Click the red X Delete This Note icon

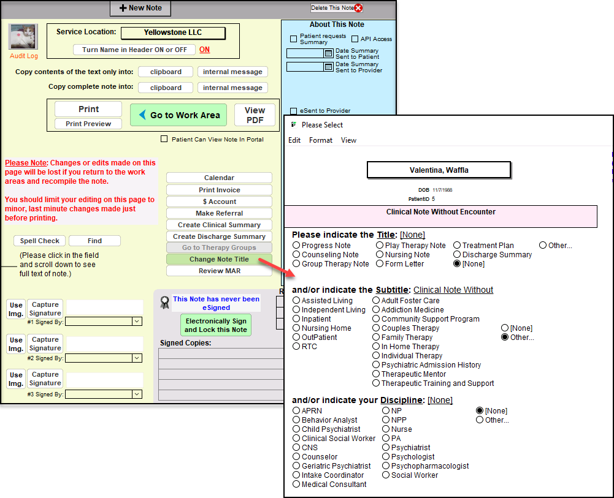(x=359, y=8)
